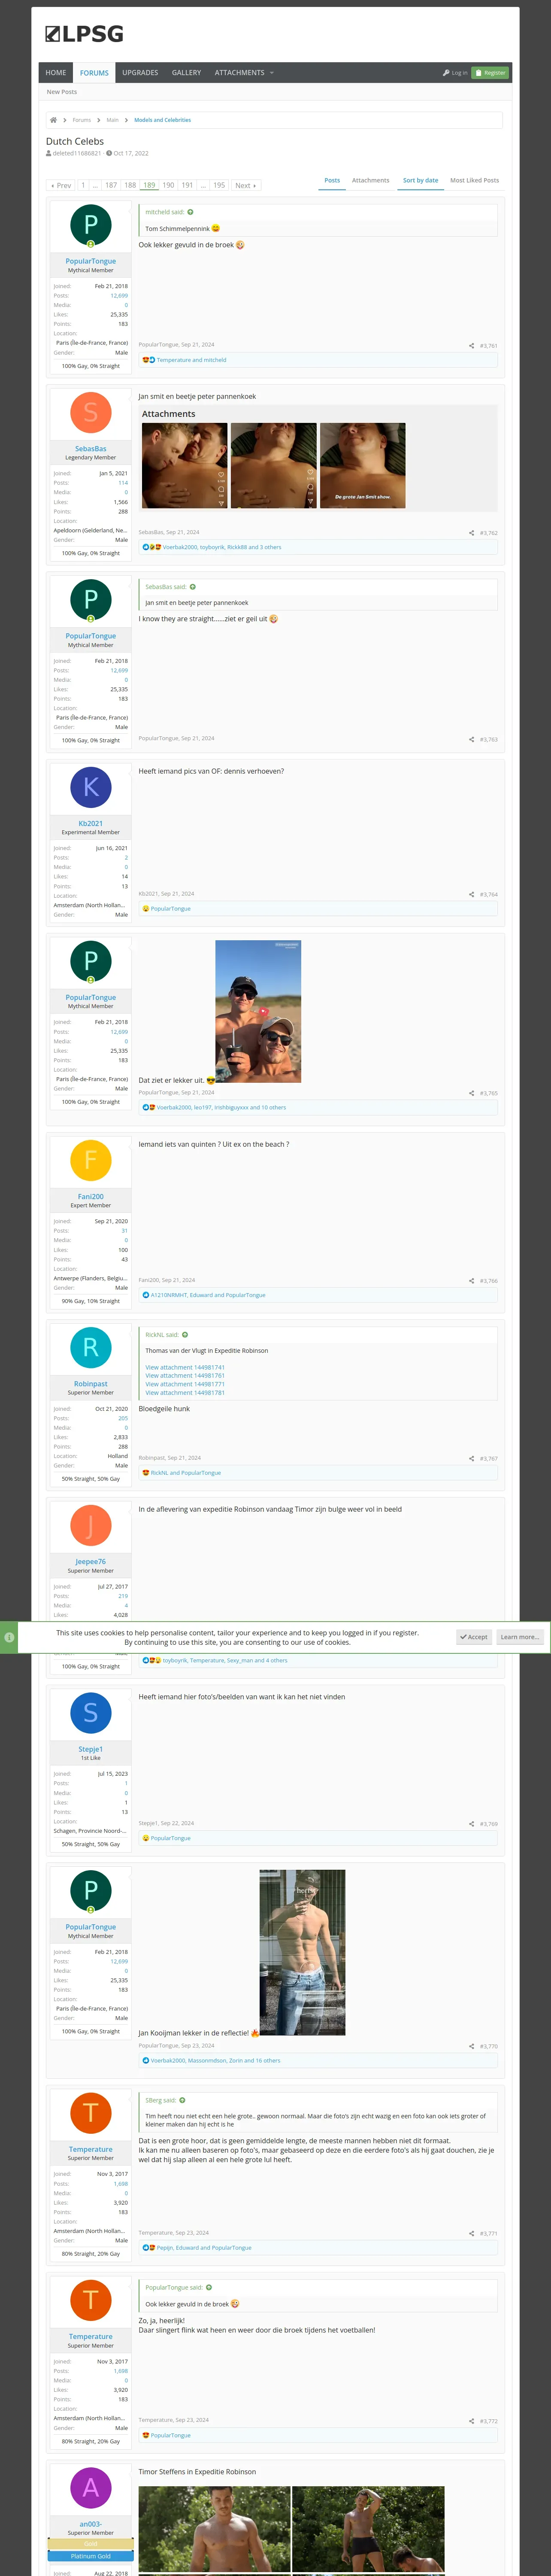Open Robinpast teal R avatar
The height and width of the screenshot is (2576, 551).
pos(91,1347)
